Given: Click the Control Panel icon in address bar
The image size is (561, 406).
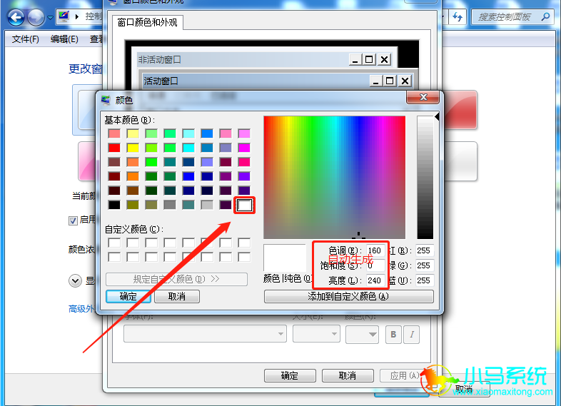Looking at the screenshot, I should [x=64, y=16].
